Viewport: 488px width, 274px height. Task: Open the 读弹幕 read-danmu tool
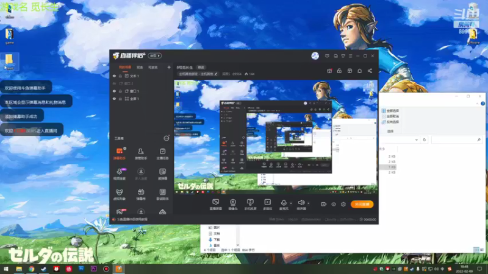point(162,174)
